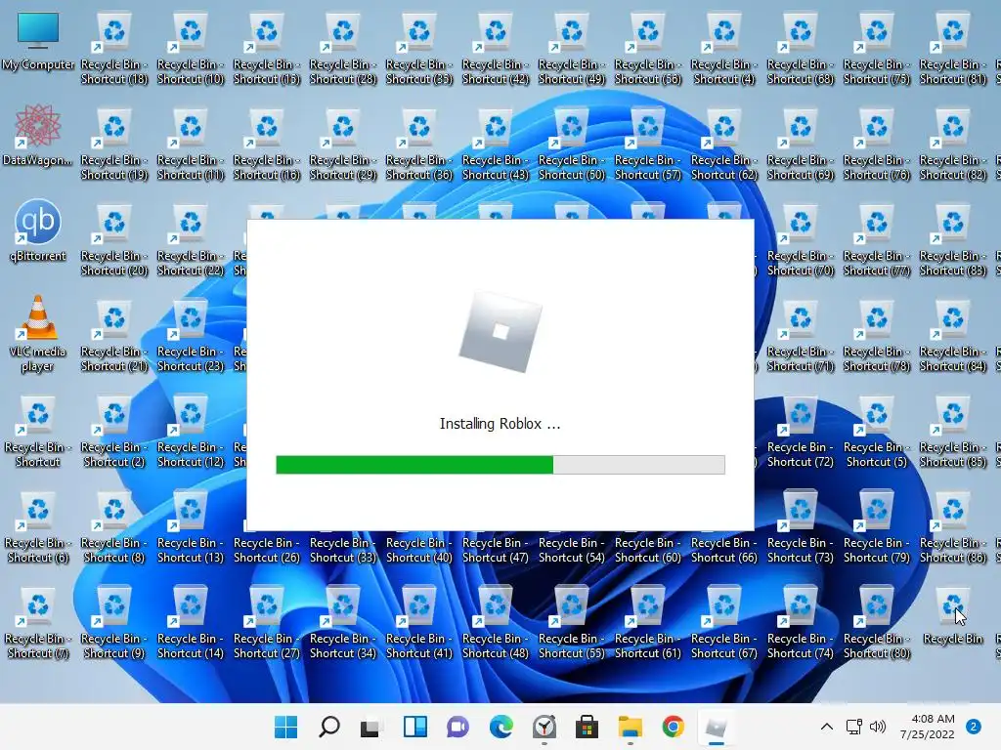Viewport: 1001px width, 750px height.
Task: Click the green installation progress bar
Action: tap(500, 464)
